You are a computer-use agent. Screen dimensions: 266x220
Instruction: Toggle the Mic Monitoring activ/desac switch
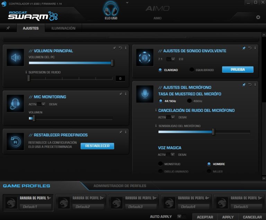point(42,104)
